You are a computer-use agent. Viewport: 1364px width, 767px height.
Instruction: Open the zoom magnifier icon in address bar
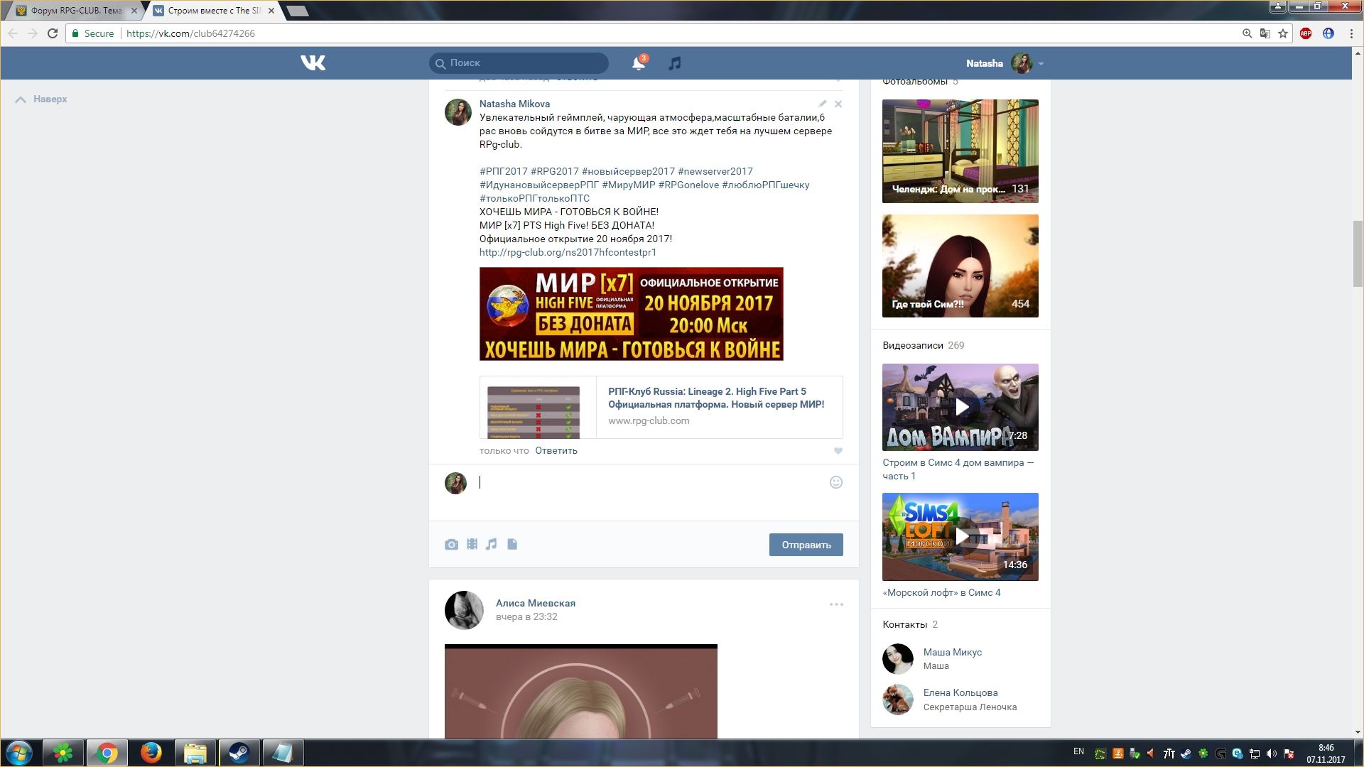click(1247, 33)
